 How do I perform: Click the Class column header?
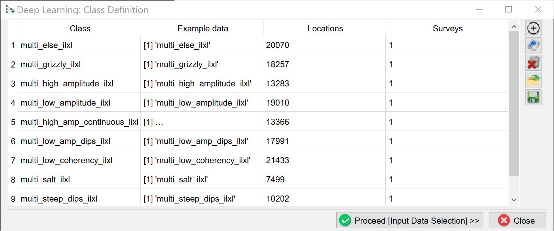click(x=80, y=28)
